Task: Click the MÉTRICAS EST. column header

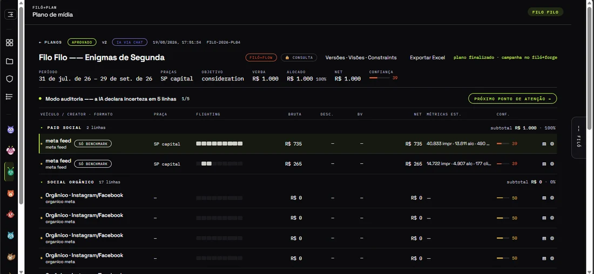Action: point(443,114)
